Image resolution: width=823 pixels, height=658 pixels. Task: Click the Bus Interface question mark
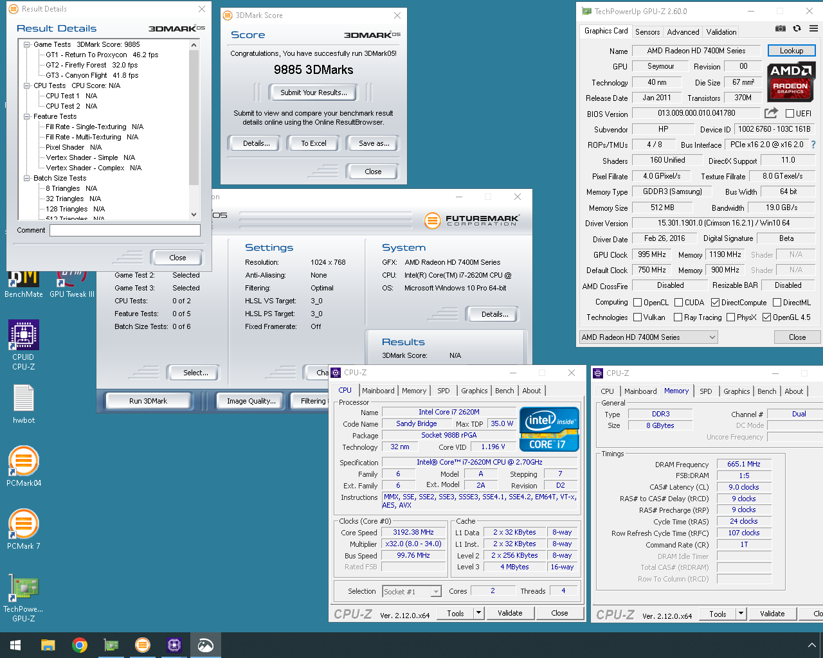pos(813,145)
